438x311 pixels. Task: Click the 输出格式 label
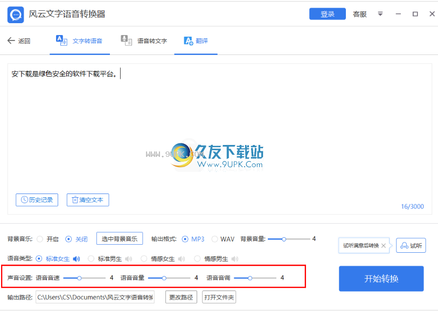coord(164,239)
